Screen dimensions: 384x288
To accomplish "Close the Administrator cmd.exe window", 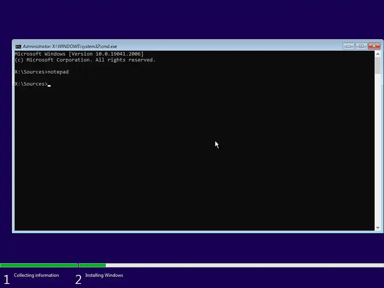I will (x=374, y=46).
